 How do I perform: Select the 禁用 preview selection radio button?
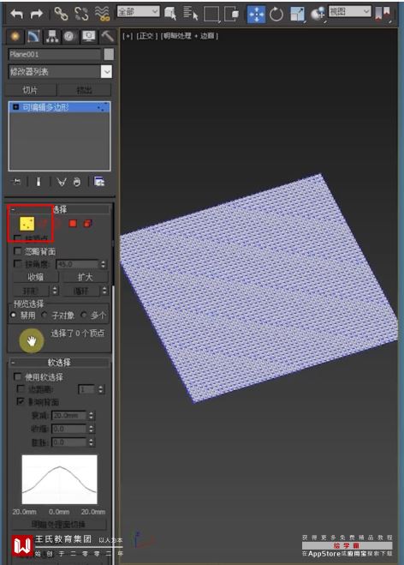click(14, 315)
